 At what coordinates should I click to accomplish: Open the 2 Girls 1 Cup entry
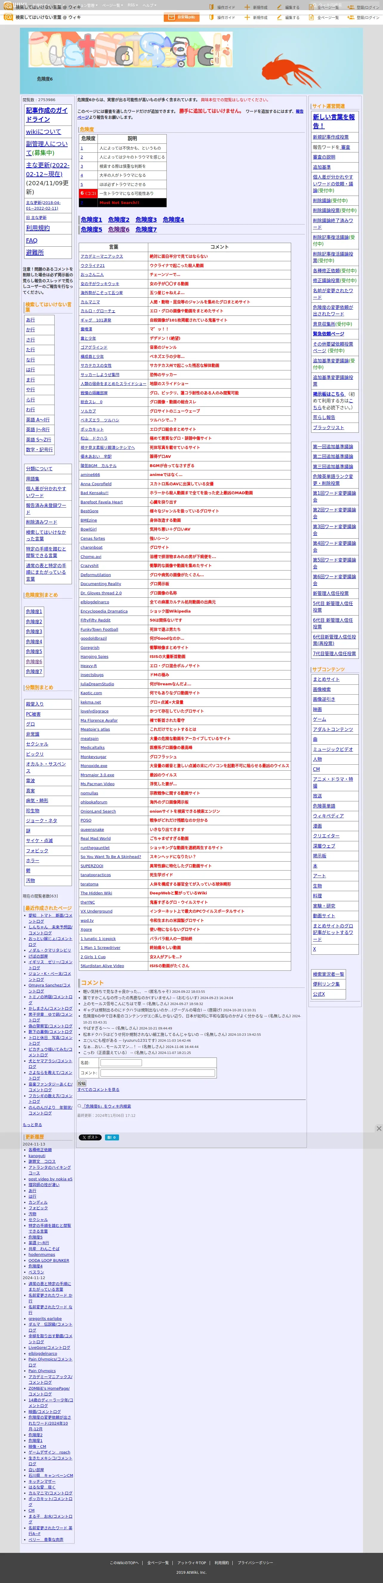93,957
